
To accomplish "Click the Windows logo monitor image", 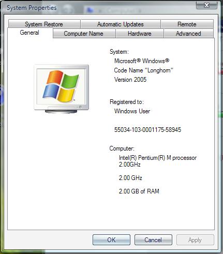I will tap(62, 89).
